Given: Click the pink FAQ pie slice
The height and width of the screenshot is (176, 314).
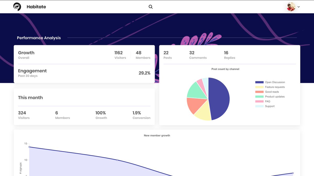Looking at the screenshot, I should click(202, 85).
